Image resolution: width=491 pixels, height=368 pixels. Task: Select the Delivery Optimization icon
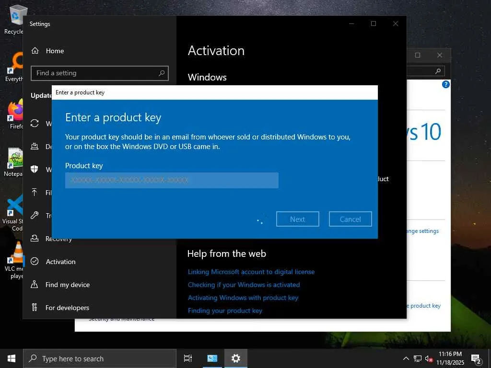coord(35,146)
